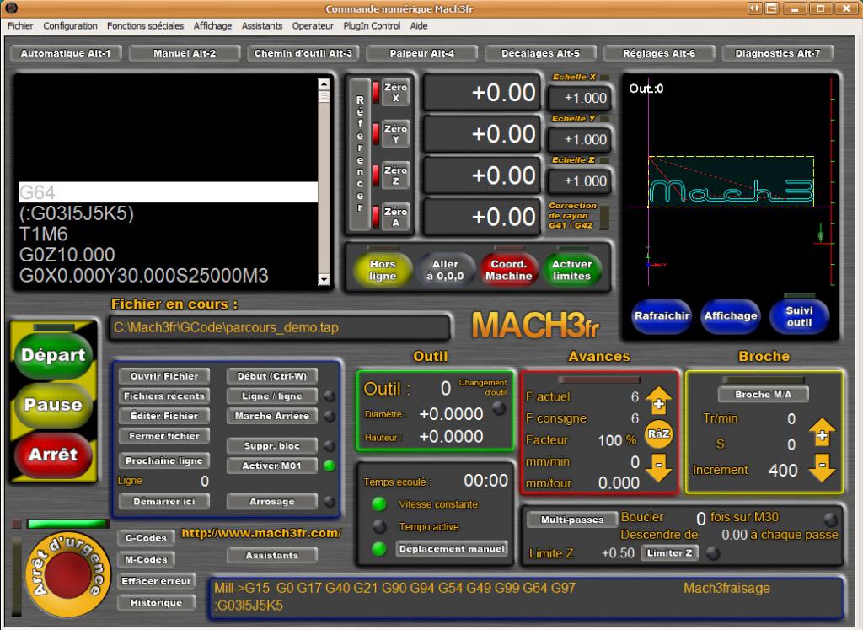Open the Affichage menu
Viewport: 863px width, 630px height.
212,26
